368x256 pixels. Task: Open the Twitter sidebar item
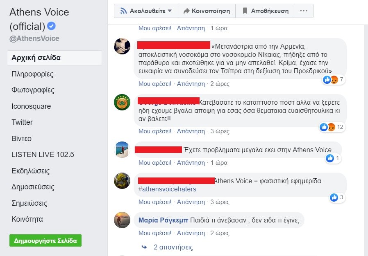tap(22, 122)
